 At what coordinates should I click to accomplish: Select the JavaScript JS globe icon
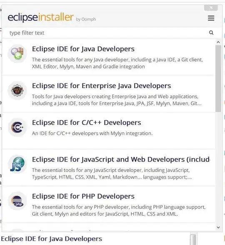pyautogui.click(x=17, y=164)
